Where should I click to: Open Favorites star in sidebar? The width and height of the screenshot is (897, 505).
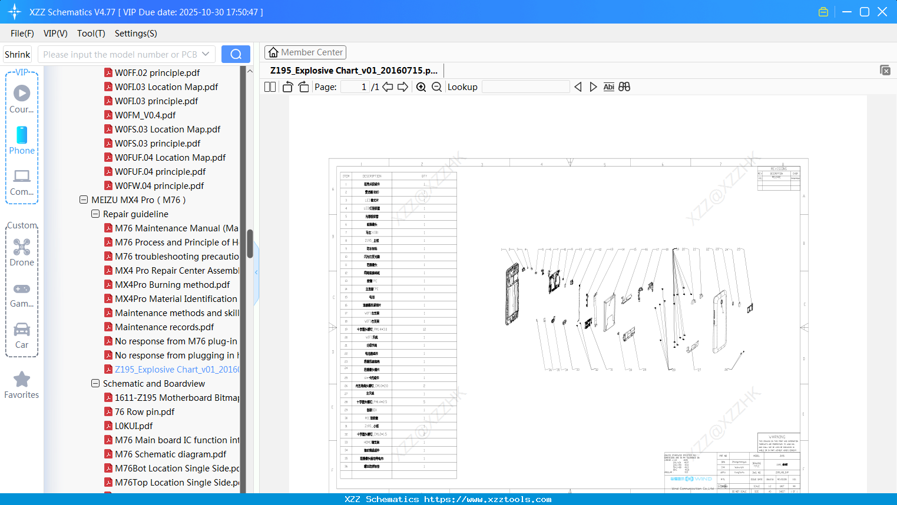tap(22, 386)
